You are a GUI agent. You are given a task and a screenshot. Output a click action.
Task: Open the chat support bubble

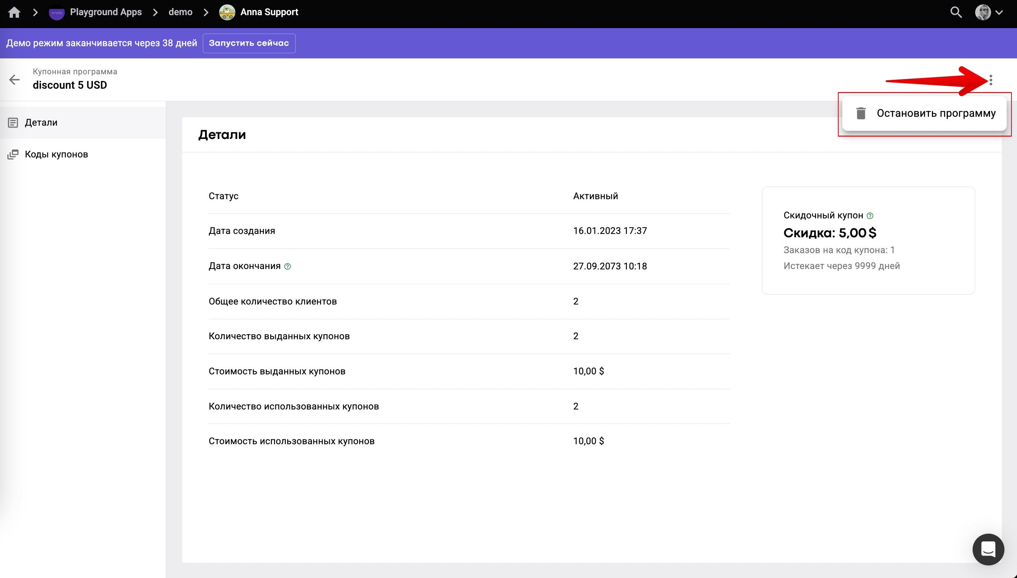pos(988,550)
